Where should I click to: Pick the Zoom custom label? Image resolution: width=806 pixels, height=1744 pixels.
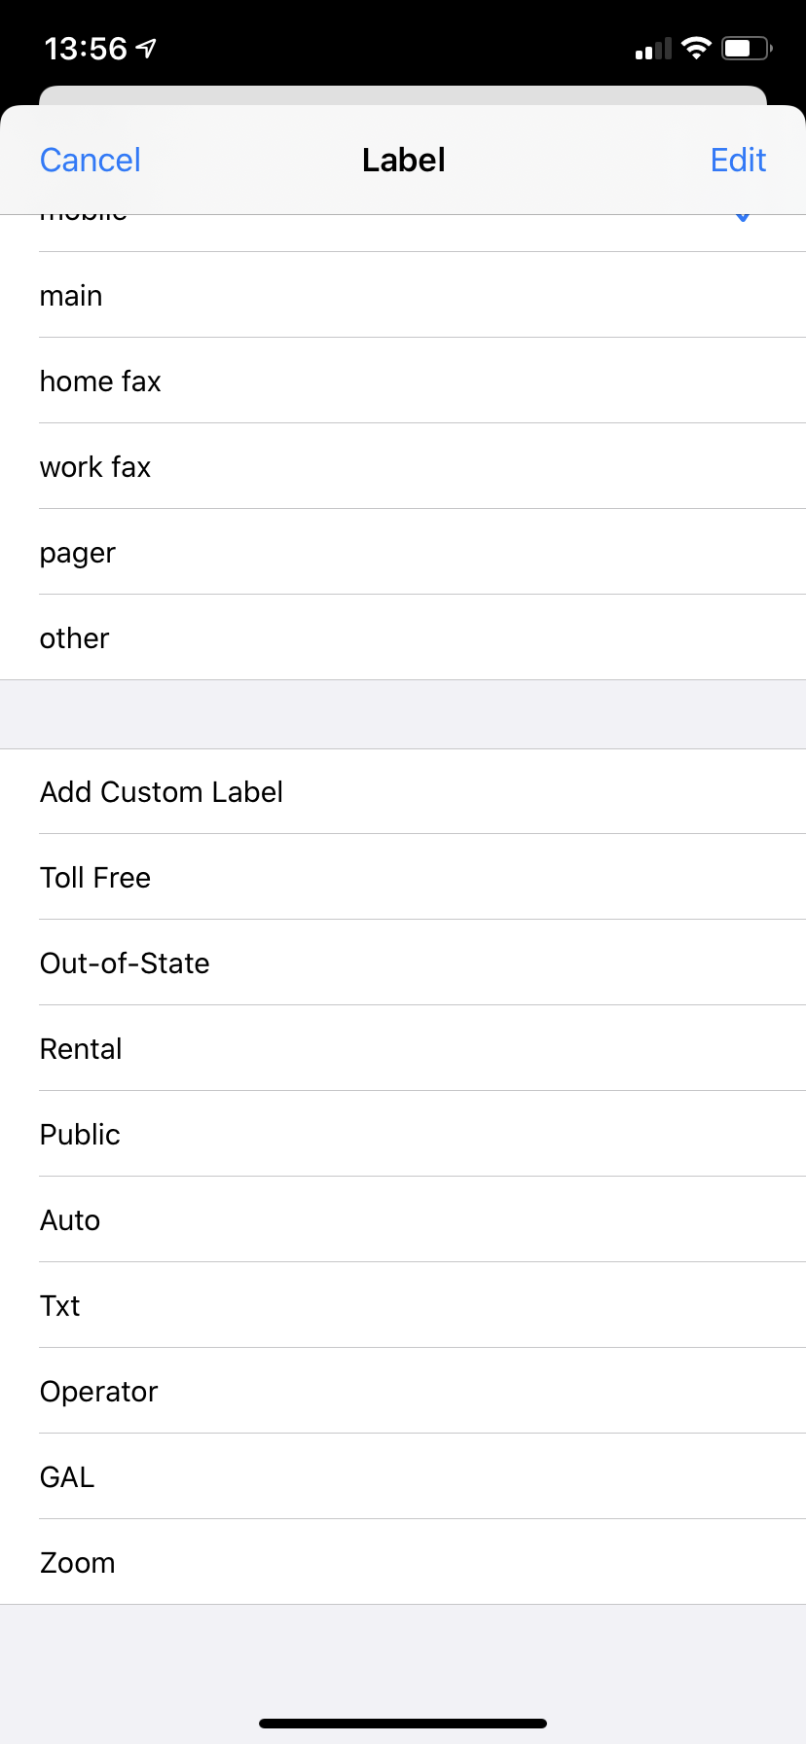coord(403,1562)
